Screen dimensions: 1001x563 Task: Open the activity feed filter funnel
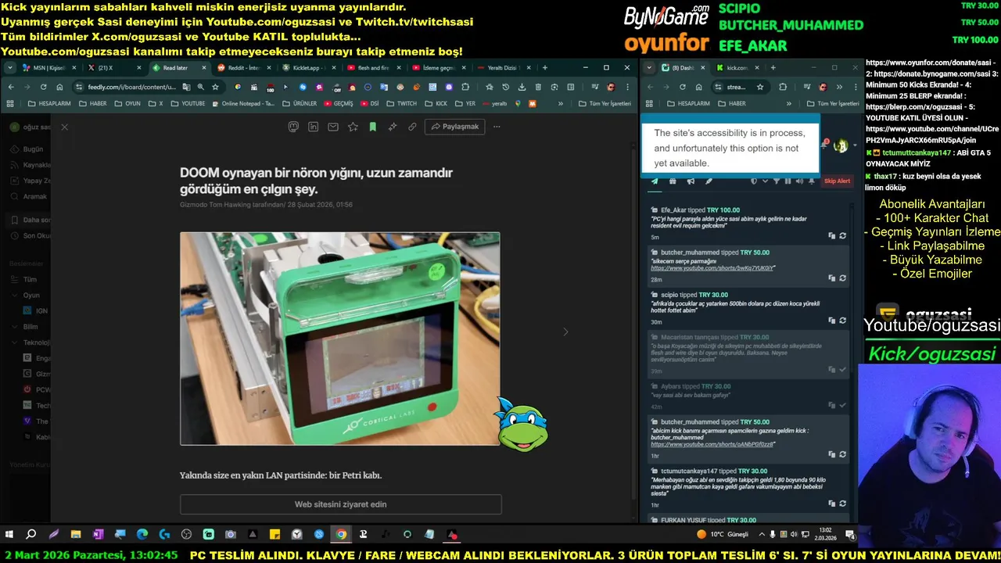pos(777,181)
